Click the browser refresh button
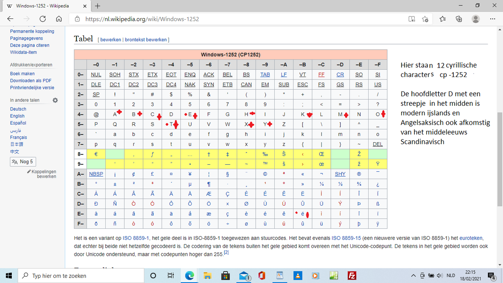This screenshot has width=503, height=283. click(42, 19)
